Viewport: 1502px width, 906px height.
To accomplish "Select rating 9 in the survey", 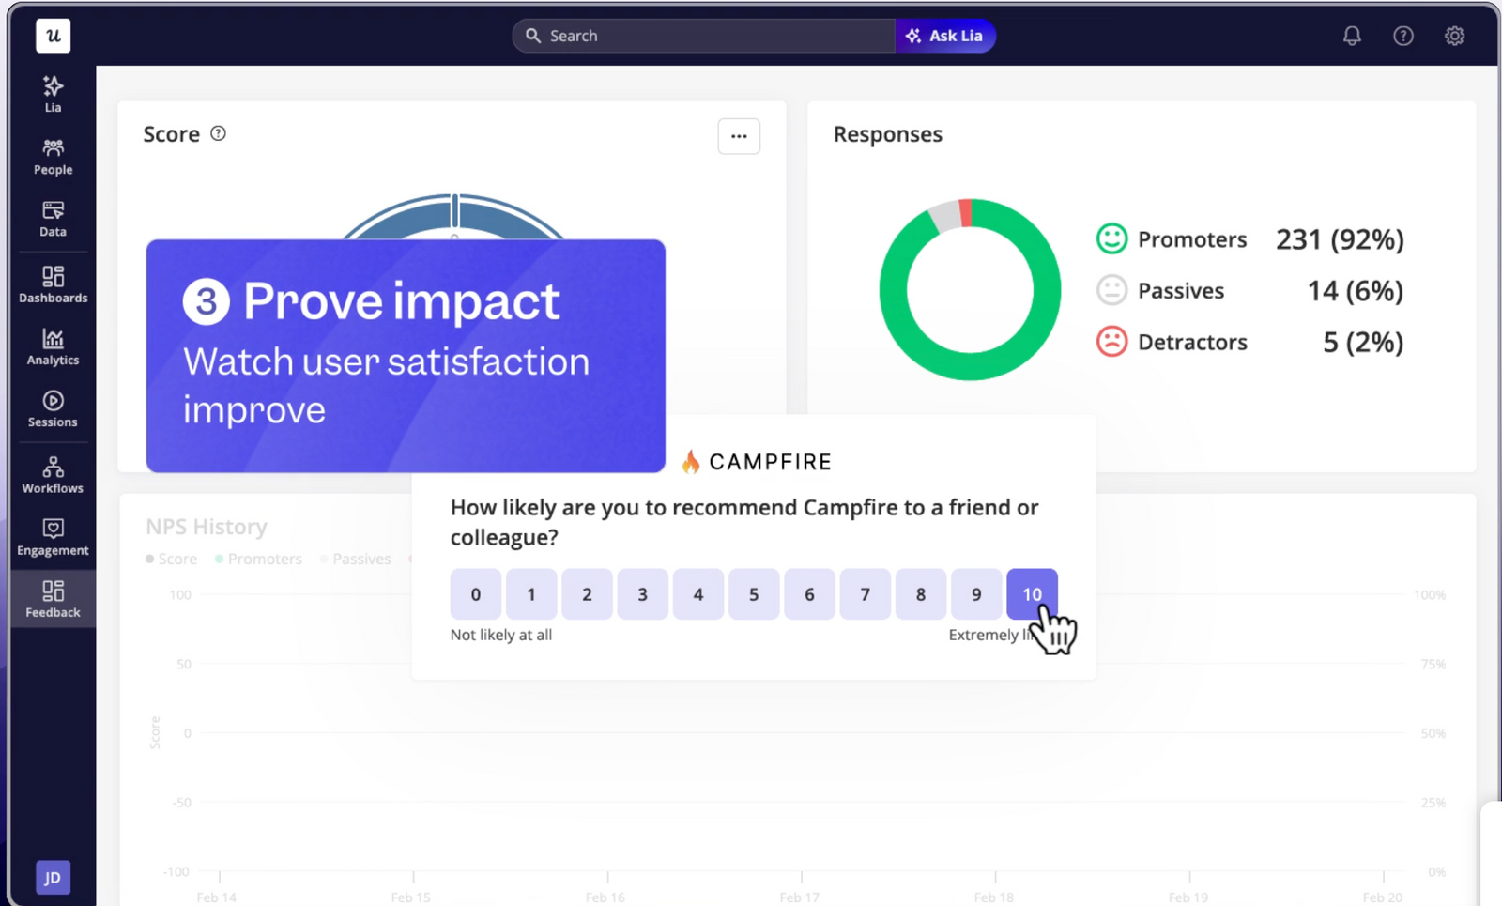I will click(x=976, y=594).
